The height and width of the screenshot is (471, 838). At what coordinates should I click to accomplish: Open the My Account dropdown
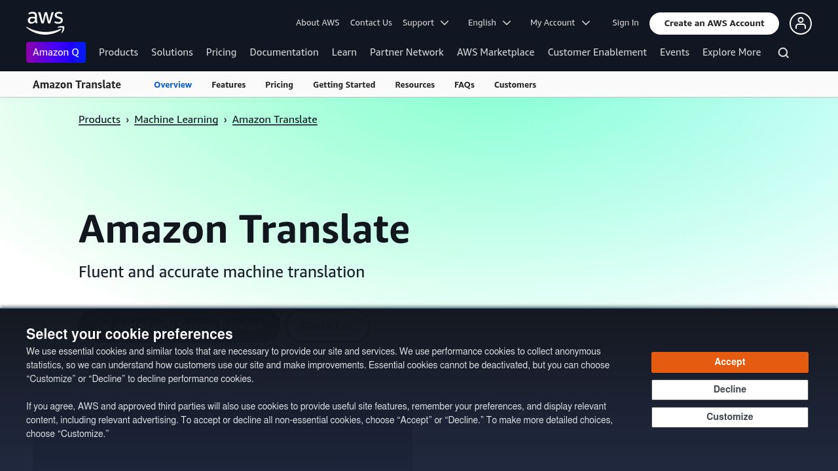coord(560,23)
